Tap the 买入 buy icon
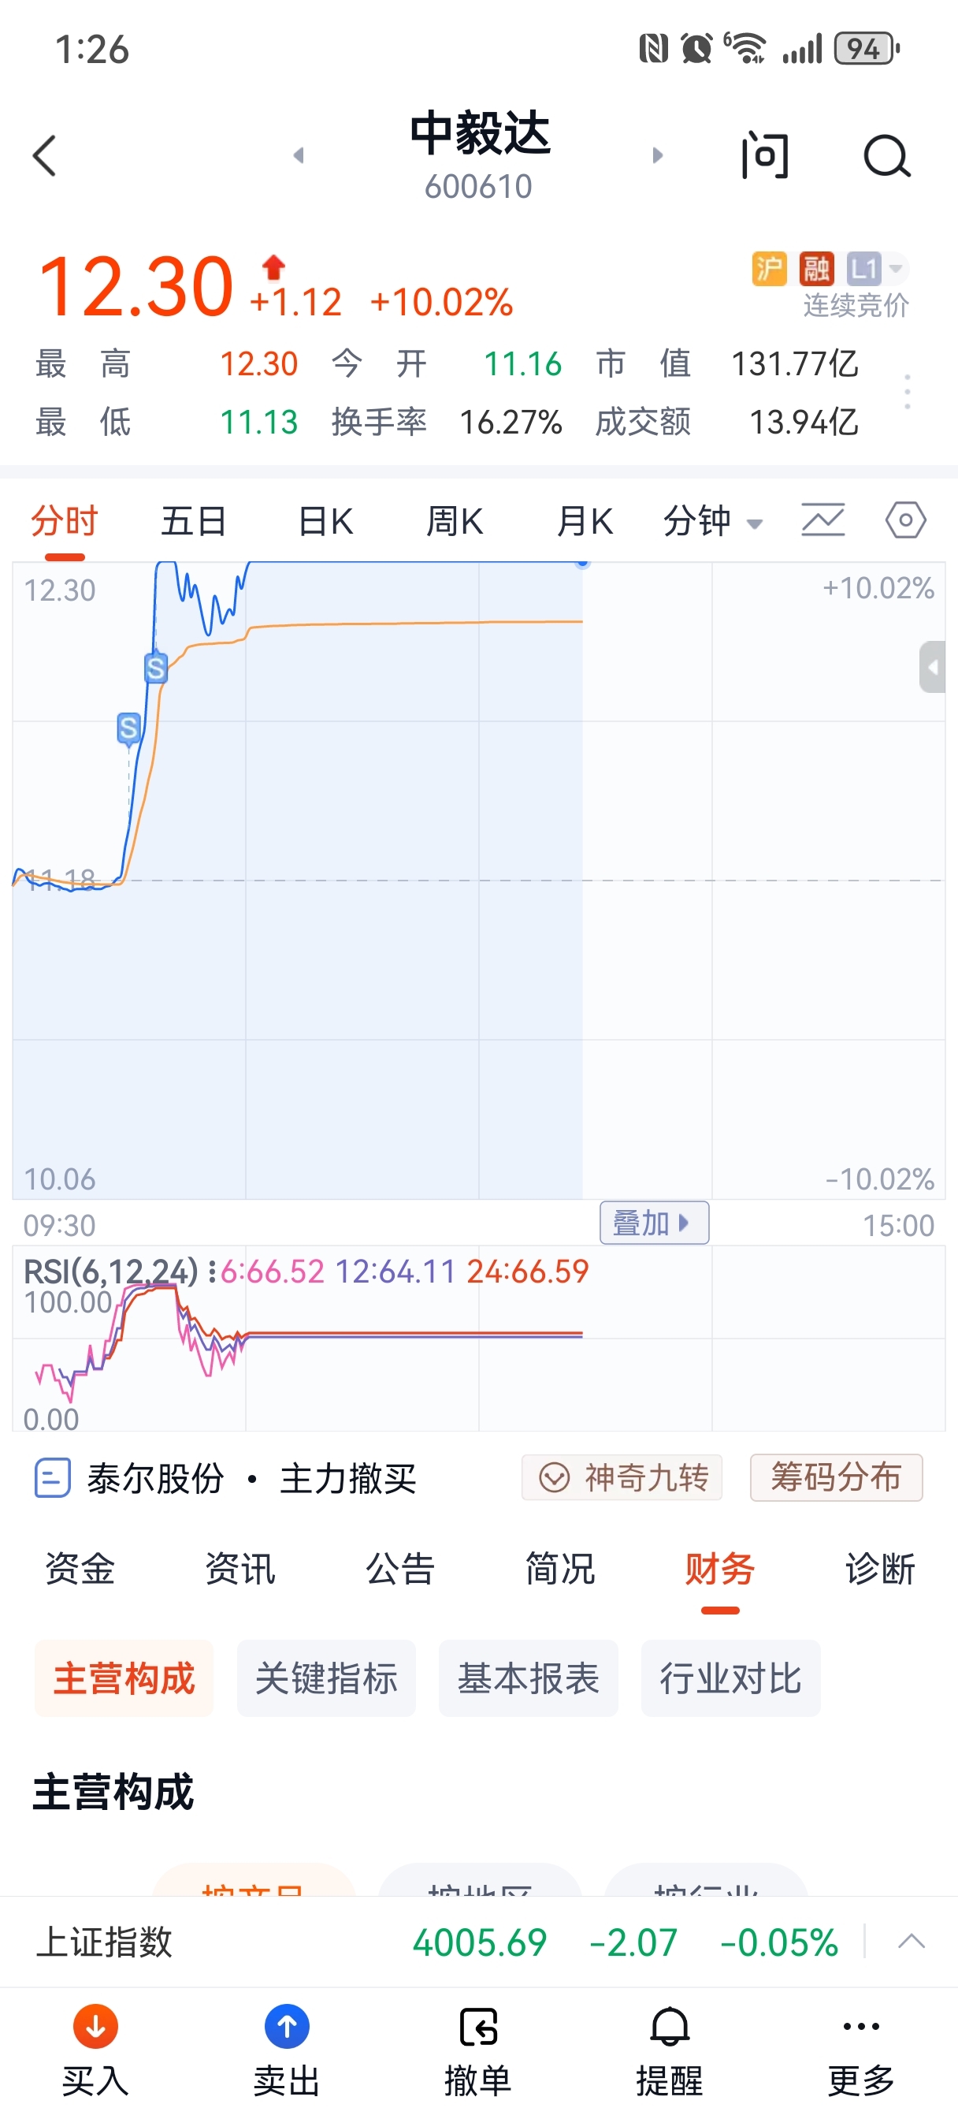Image resolution: width=958 pixels, height=2119 pixels. tap(95, 2027)
